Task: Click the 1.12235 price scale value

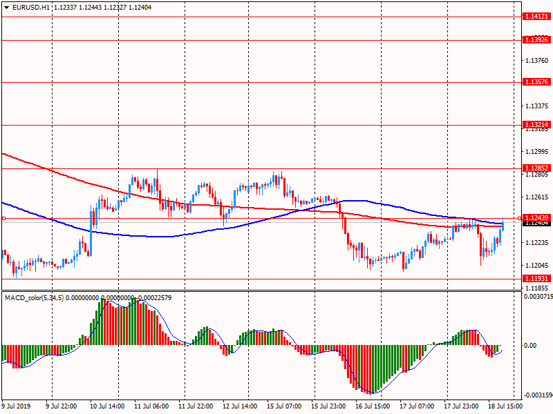Action: [537, 243]
